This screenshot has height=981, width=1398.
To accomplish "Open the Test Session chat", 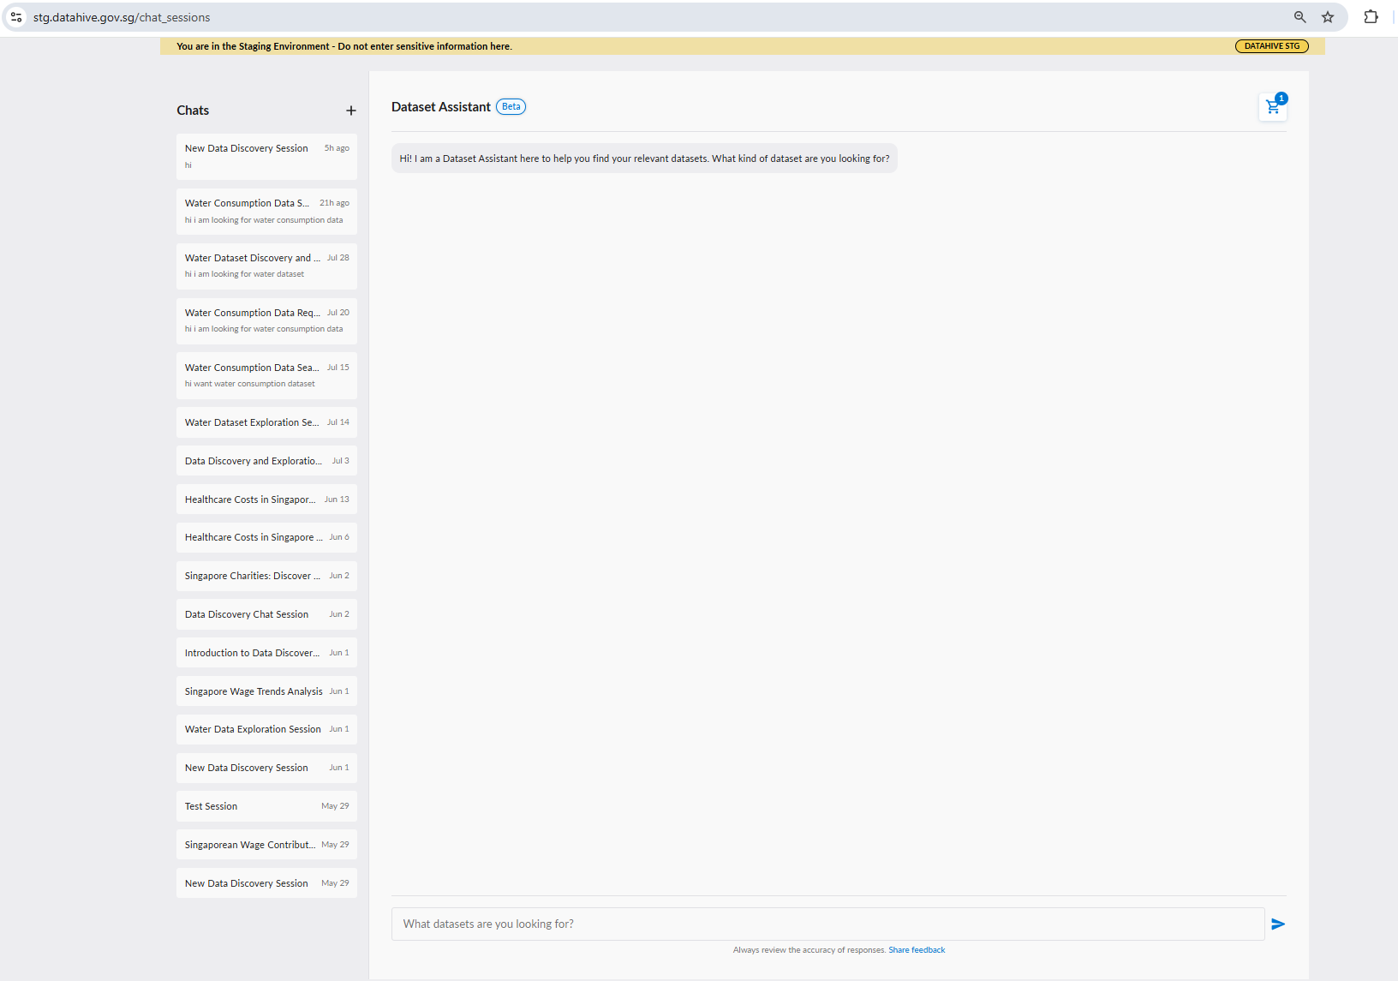I will [266, 806].
